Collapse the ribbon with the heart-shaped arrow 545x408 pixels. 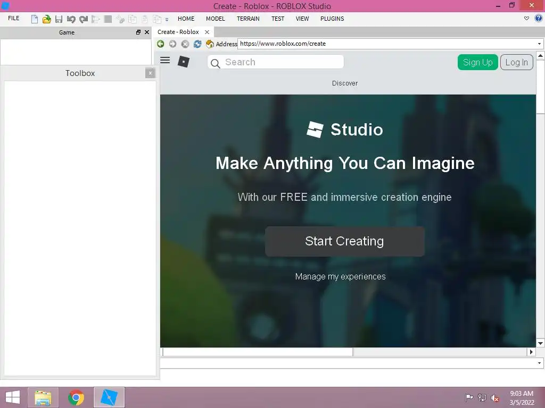coord(526,19)
